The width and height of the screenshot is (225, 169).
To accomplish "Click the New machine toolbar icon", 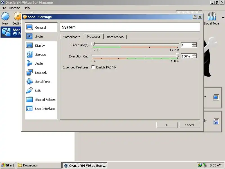I will [x=5, y=16].
